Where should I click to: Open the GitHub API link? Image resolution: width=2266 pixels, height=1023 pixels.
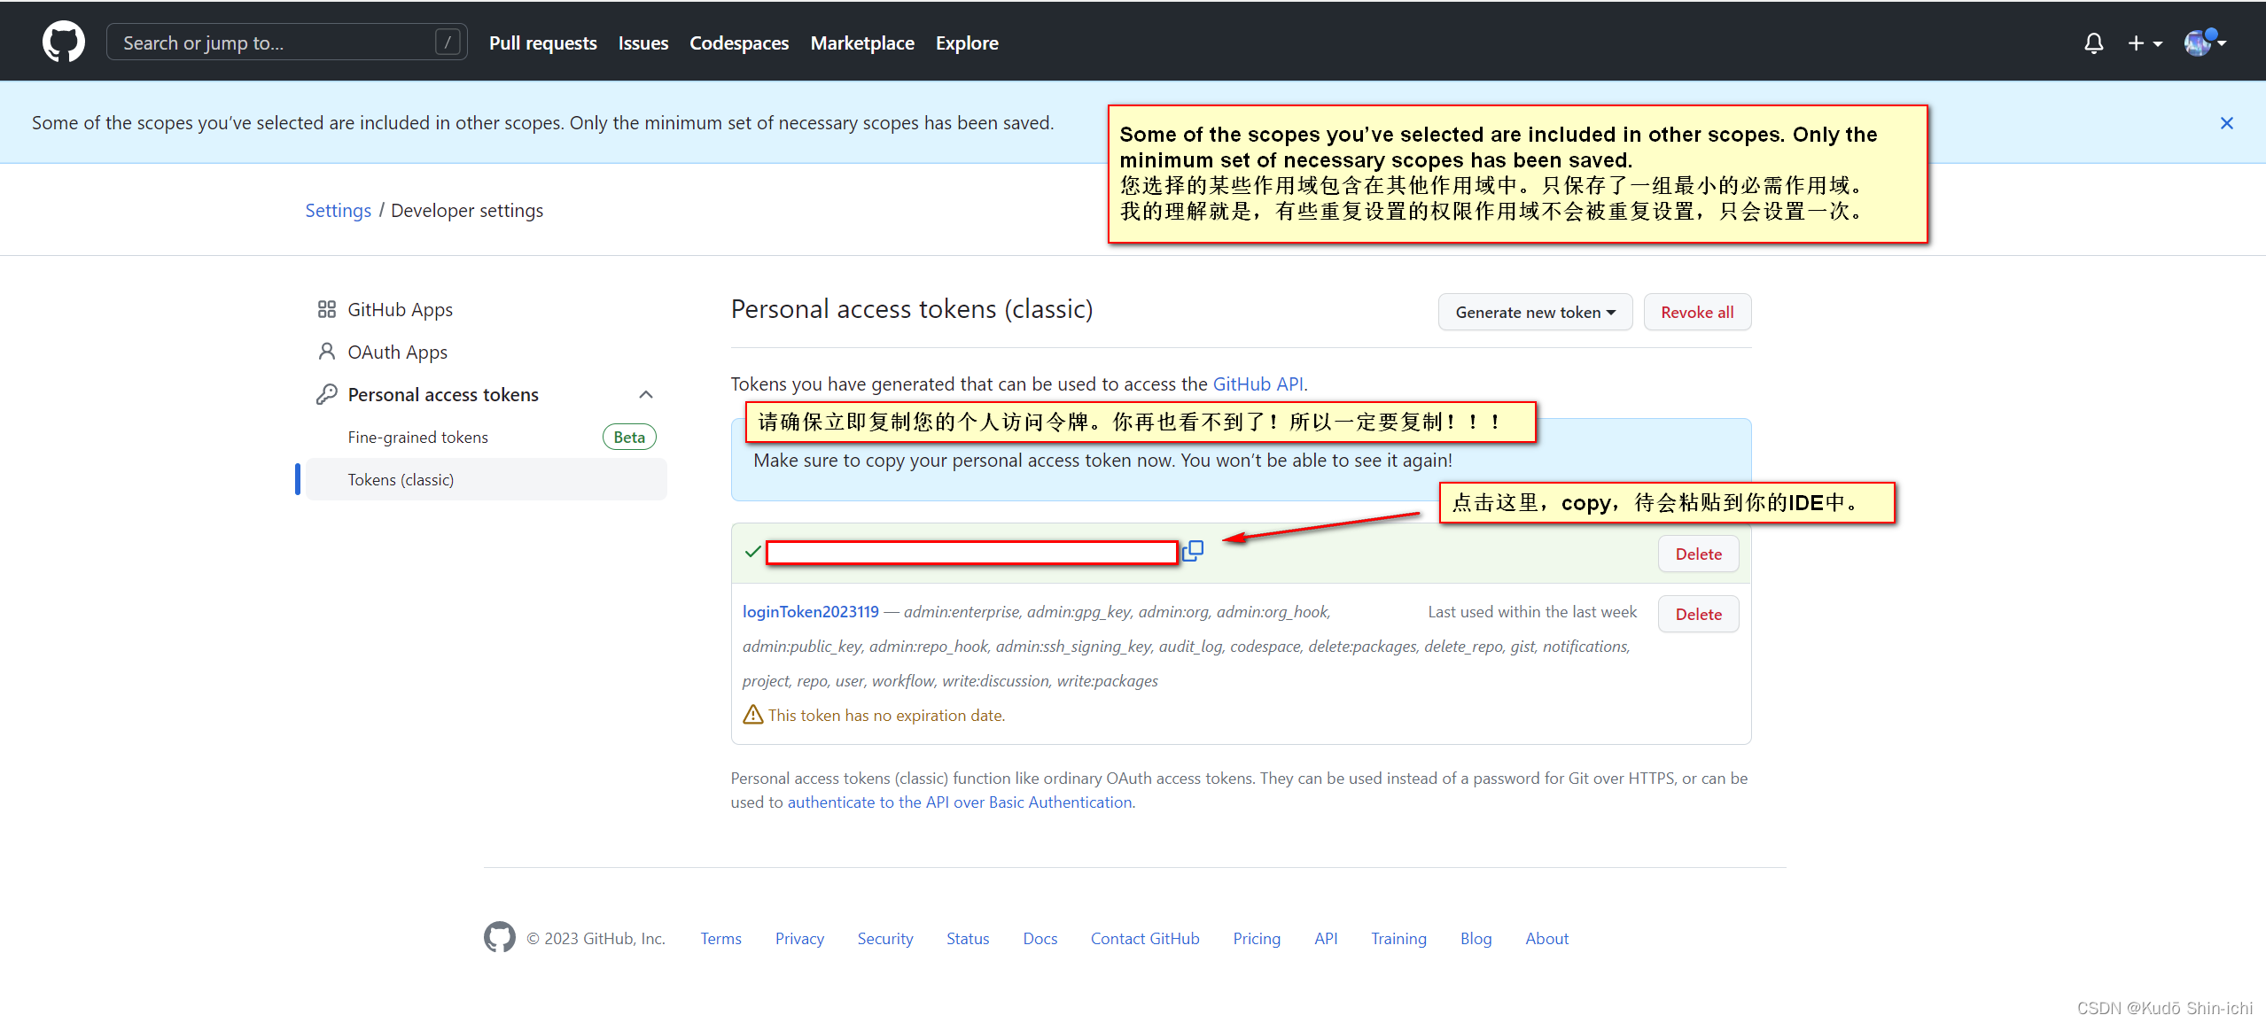(x=1258, y=384)
